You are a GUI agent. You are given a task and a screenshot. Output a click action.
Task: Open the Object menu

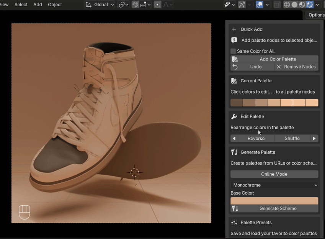pyautogui.click(x=54, y=5)
